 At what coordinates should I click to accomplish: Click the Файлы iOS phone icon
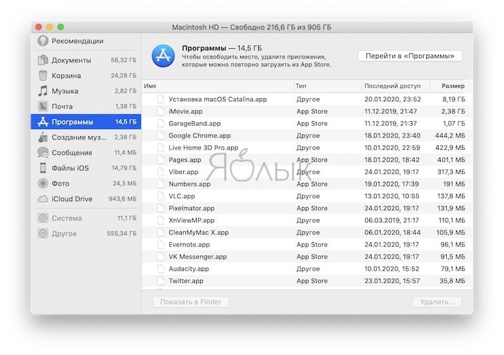point(43,168)
